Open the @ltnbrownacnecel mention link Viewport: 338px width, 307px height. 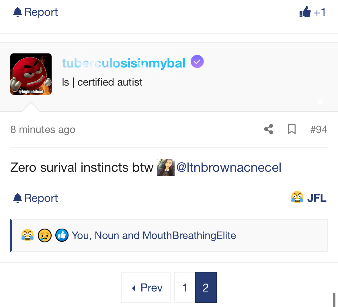click(229, 167)
